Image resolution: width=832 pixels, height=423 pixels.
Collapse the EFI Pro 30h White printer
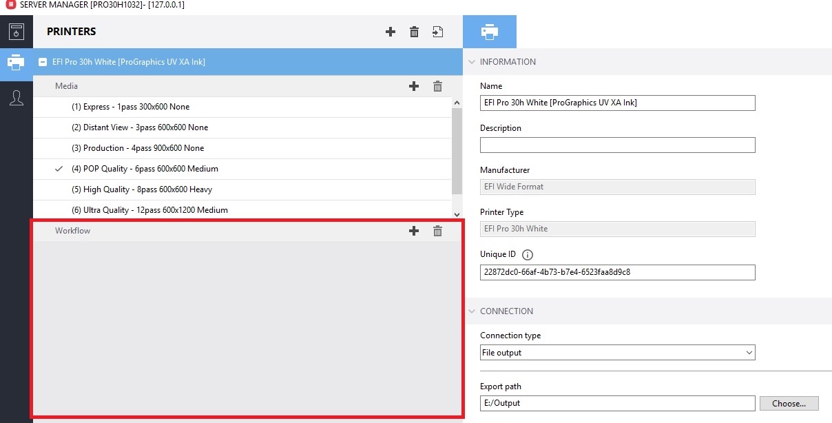click(43, 62)
